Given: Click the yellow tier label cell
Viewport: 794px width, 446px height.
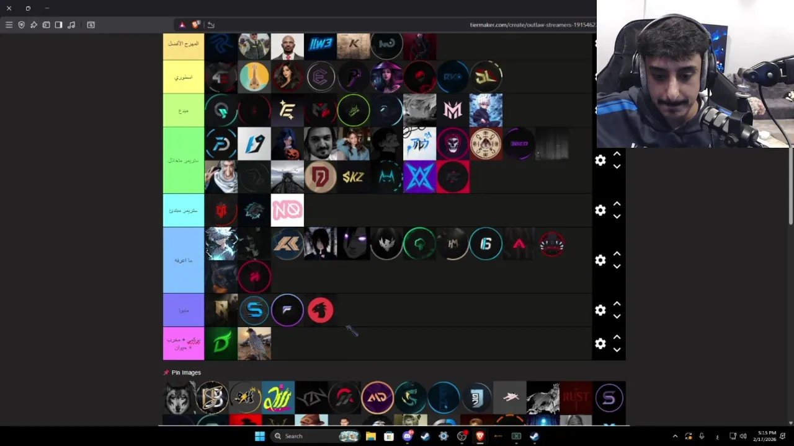Looking at the screenshot, I should [184, 77].
